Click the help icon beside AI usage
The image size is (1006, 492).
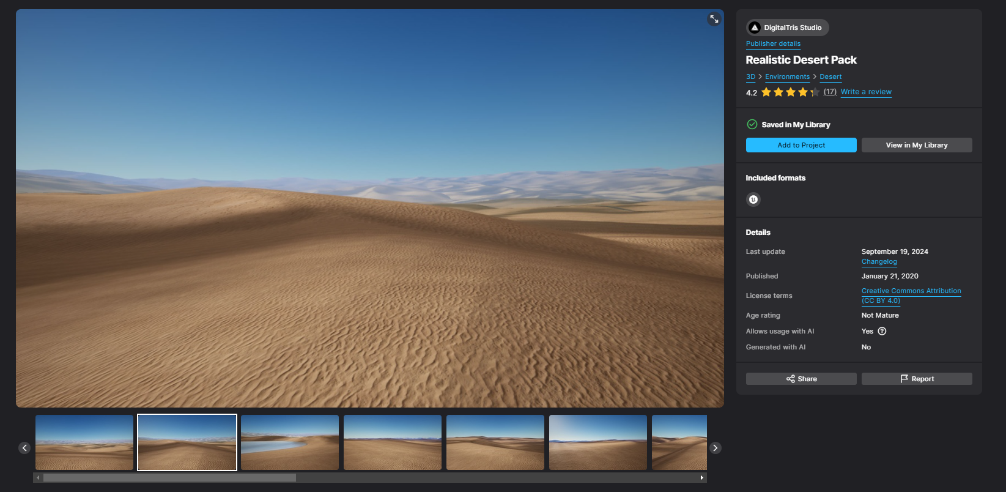pos(882,331)
